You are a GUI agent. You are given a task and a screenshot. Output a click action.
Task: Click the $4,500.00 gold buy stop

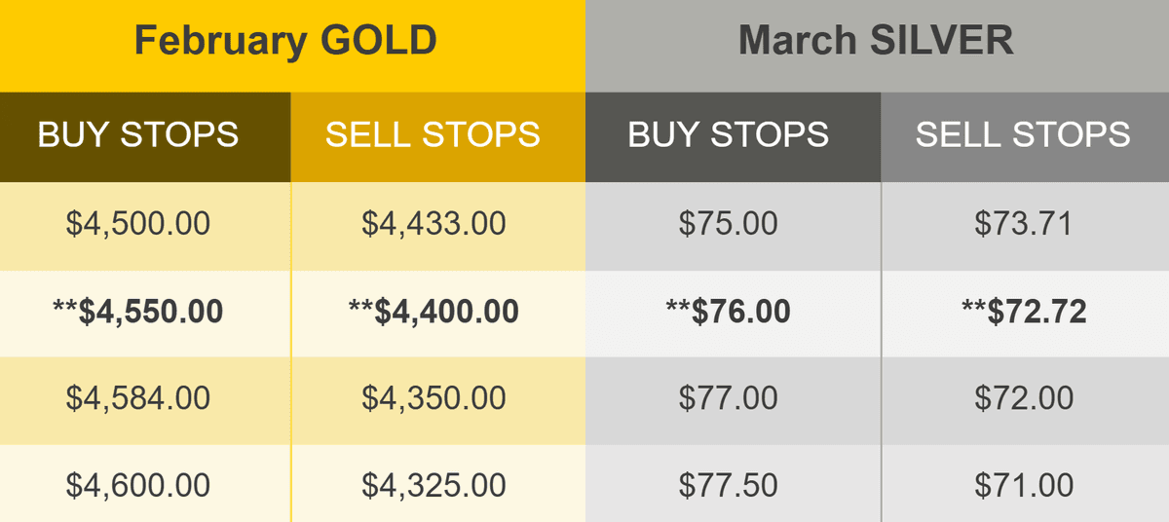pos(145,226)
